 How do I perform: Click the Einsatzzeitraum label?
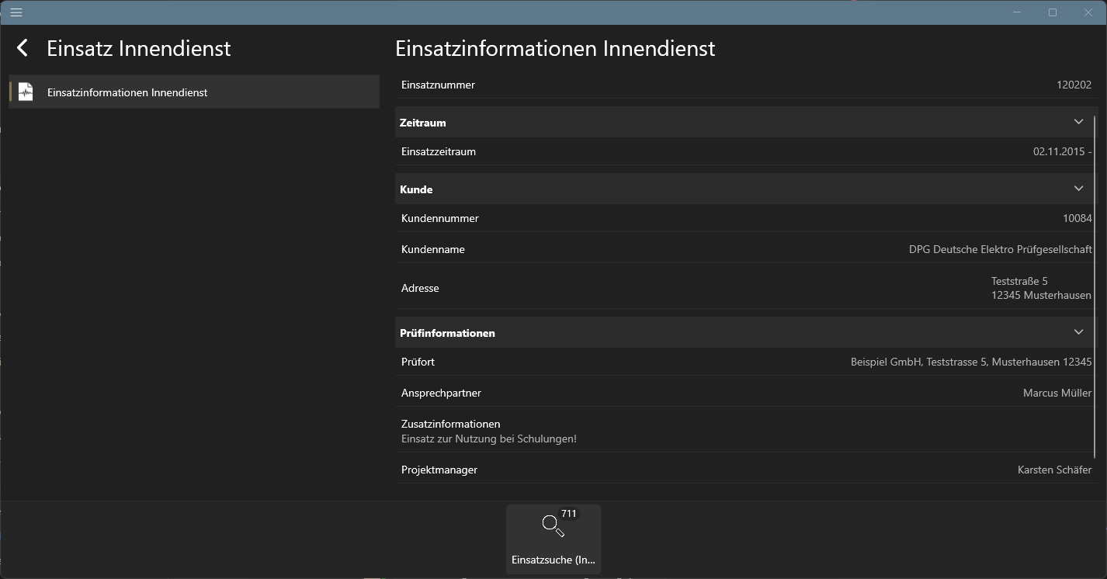click(439, 152)
